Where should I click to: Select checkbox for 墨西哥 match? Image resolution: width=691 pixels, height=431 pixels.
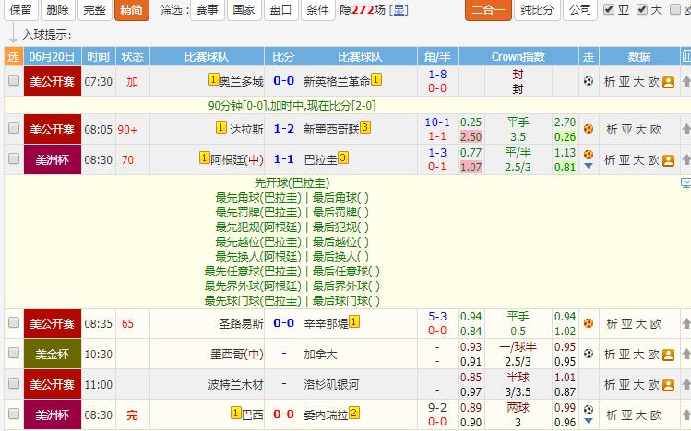click(14, 353)
